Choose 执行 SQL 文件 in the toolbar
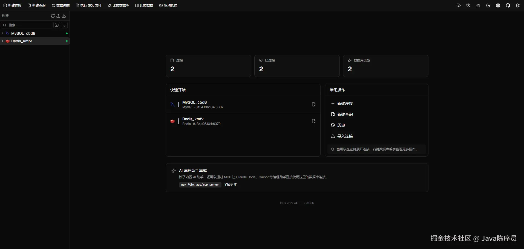 click(89, 5)
